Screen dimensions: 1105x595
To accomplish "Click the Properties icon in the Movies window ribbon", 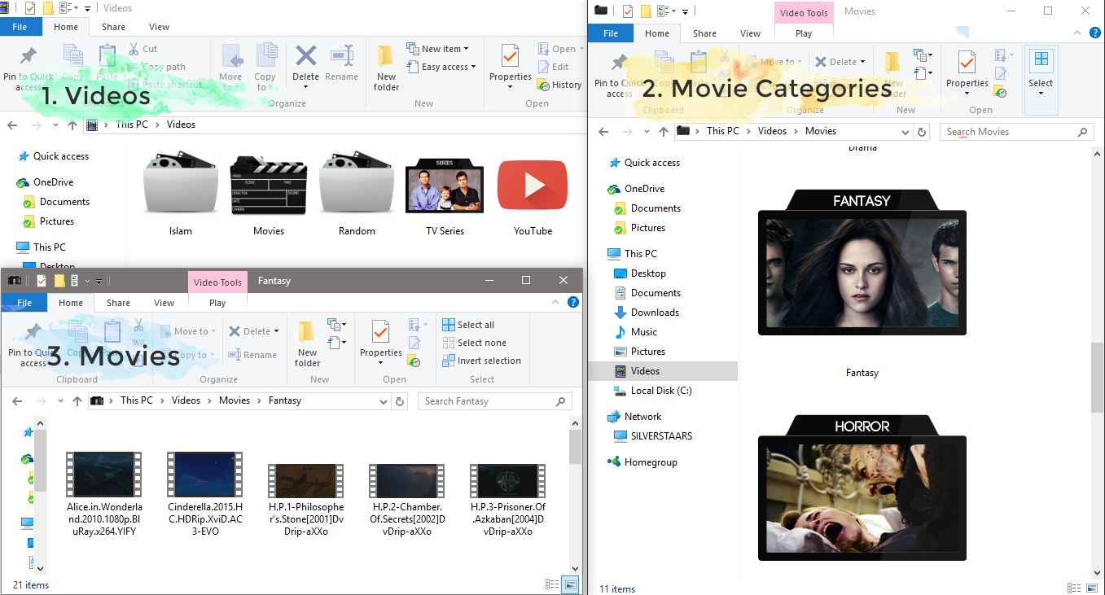I will pos(967,63).
